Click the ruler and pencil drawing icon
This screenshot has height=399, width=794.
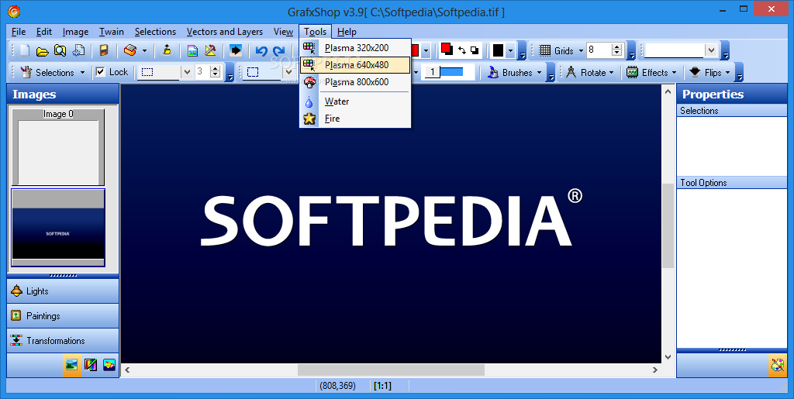pyautogui.click(x=210, y=50)
